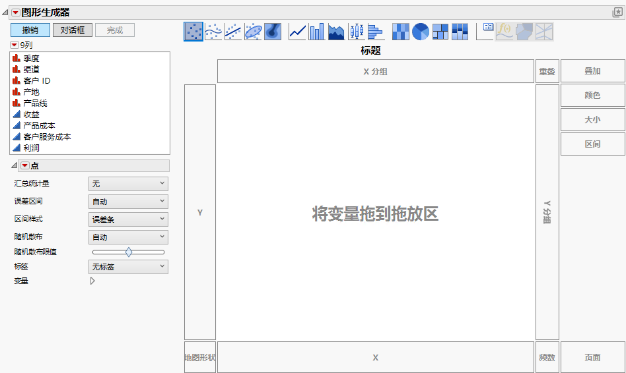Viewport: 626px width, 373px height.
Task: Open the 图形生成器 red triangle menu
Action: [16, 13]
